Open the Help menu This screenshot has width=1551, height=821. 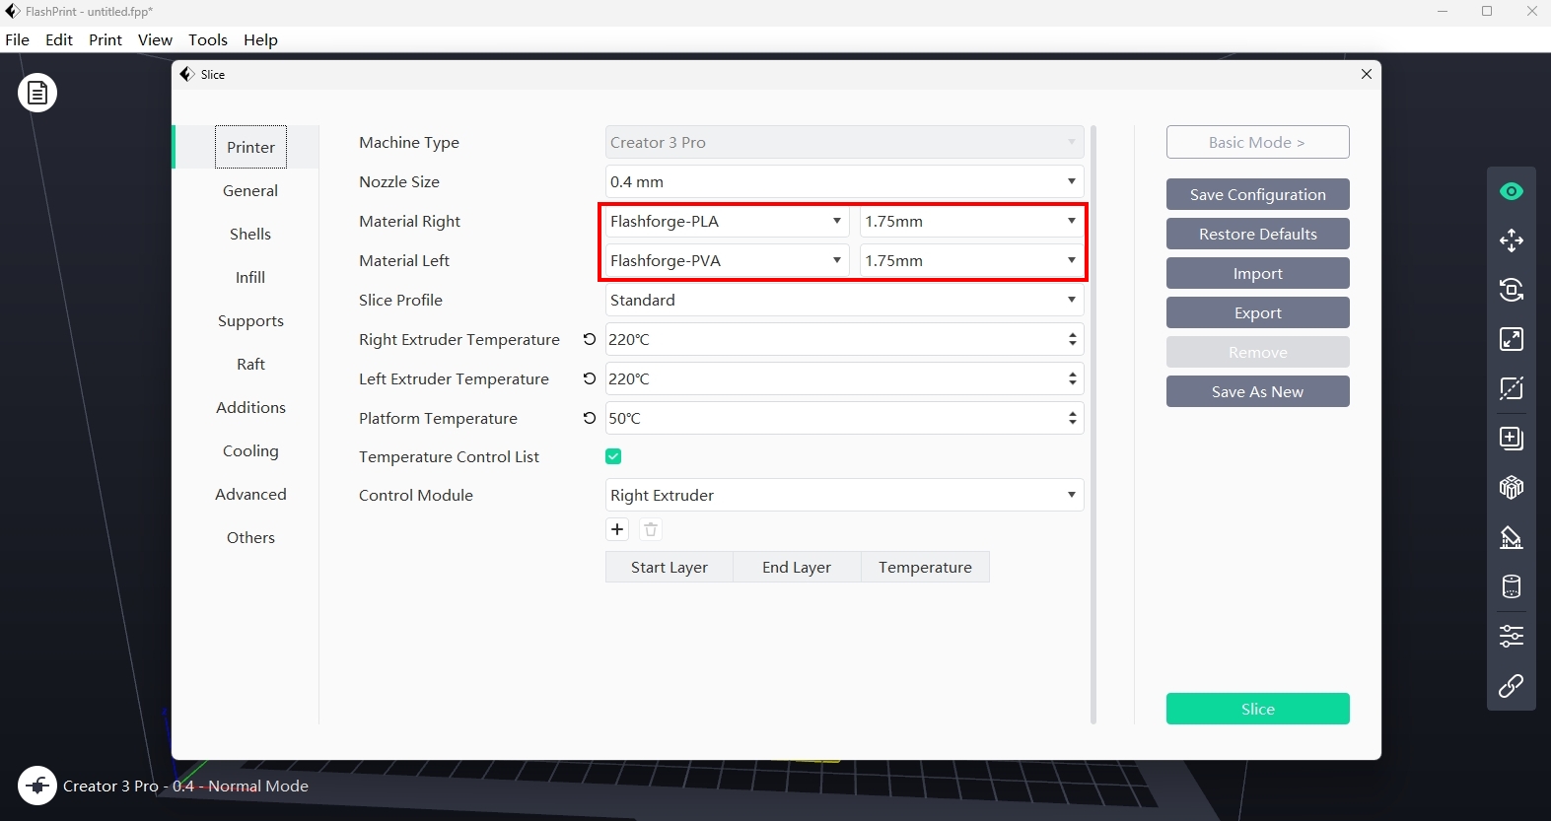[260, 39]
